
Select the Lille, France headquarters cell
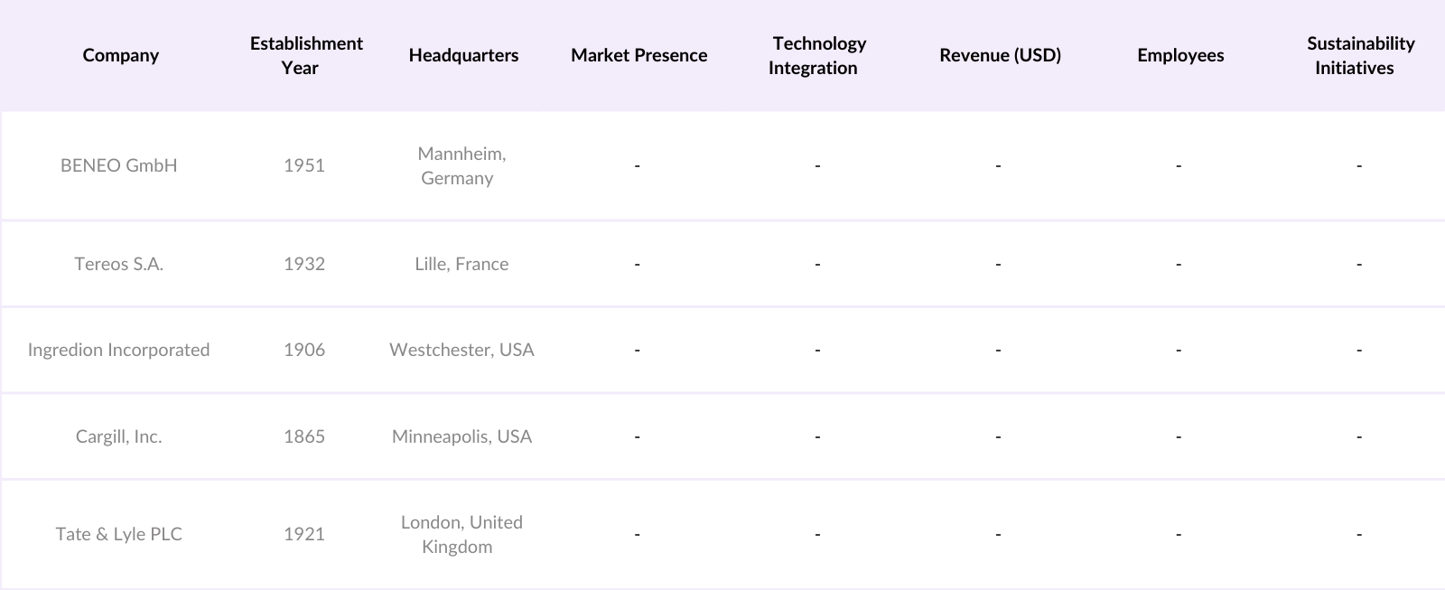461,264
